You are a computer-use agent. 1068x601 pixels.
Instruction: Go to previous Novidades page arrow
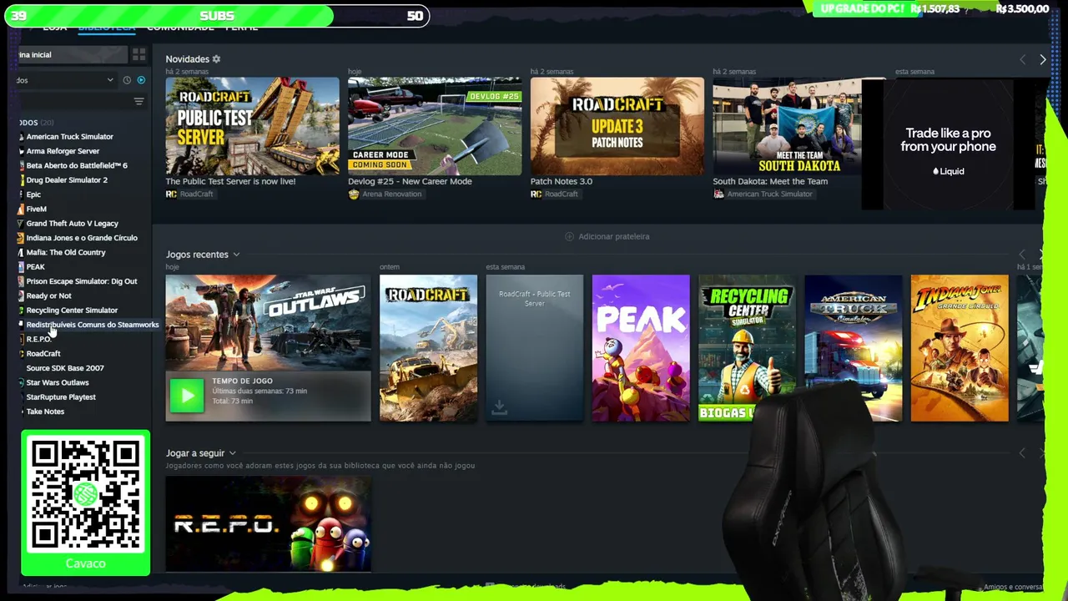pyautogui.click(x=1023, y=60)
